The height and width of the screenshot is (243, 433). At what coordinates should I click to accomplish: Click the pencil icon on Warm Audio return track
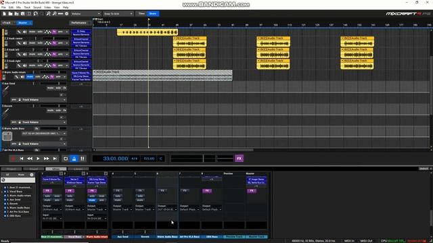coord(16,77)
